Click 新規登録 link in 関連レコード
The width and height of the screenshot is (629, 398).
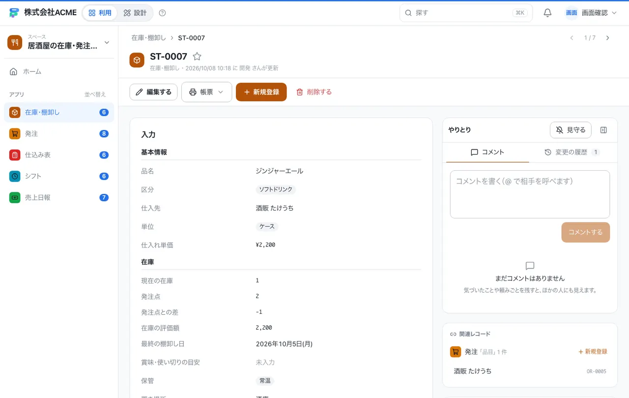[x=593, y=352]
